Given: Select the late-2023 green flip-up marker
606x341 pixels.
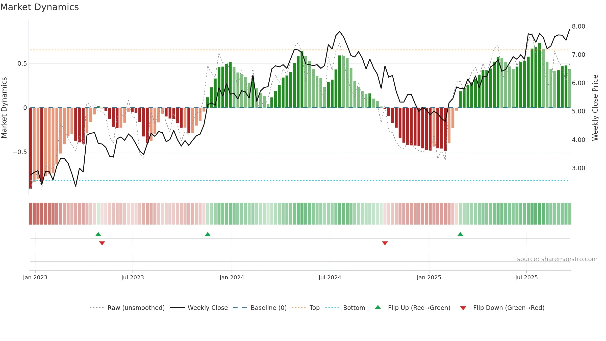Looking at the screenshot, I should (x=208, y=234).
